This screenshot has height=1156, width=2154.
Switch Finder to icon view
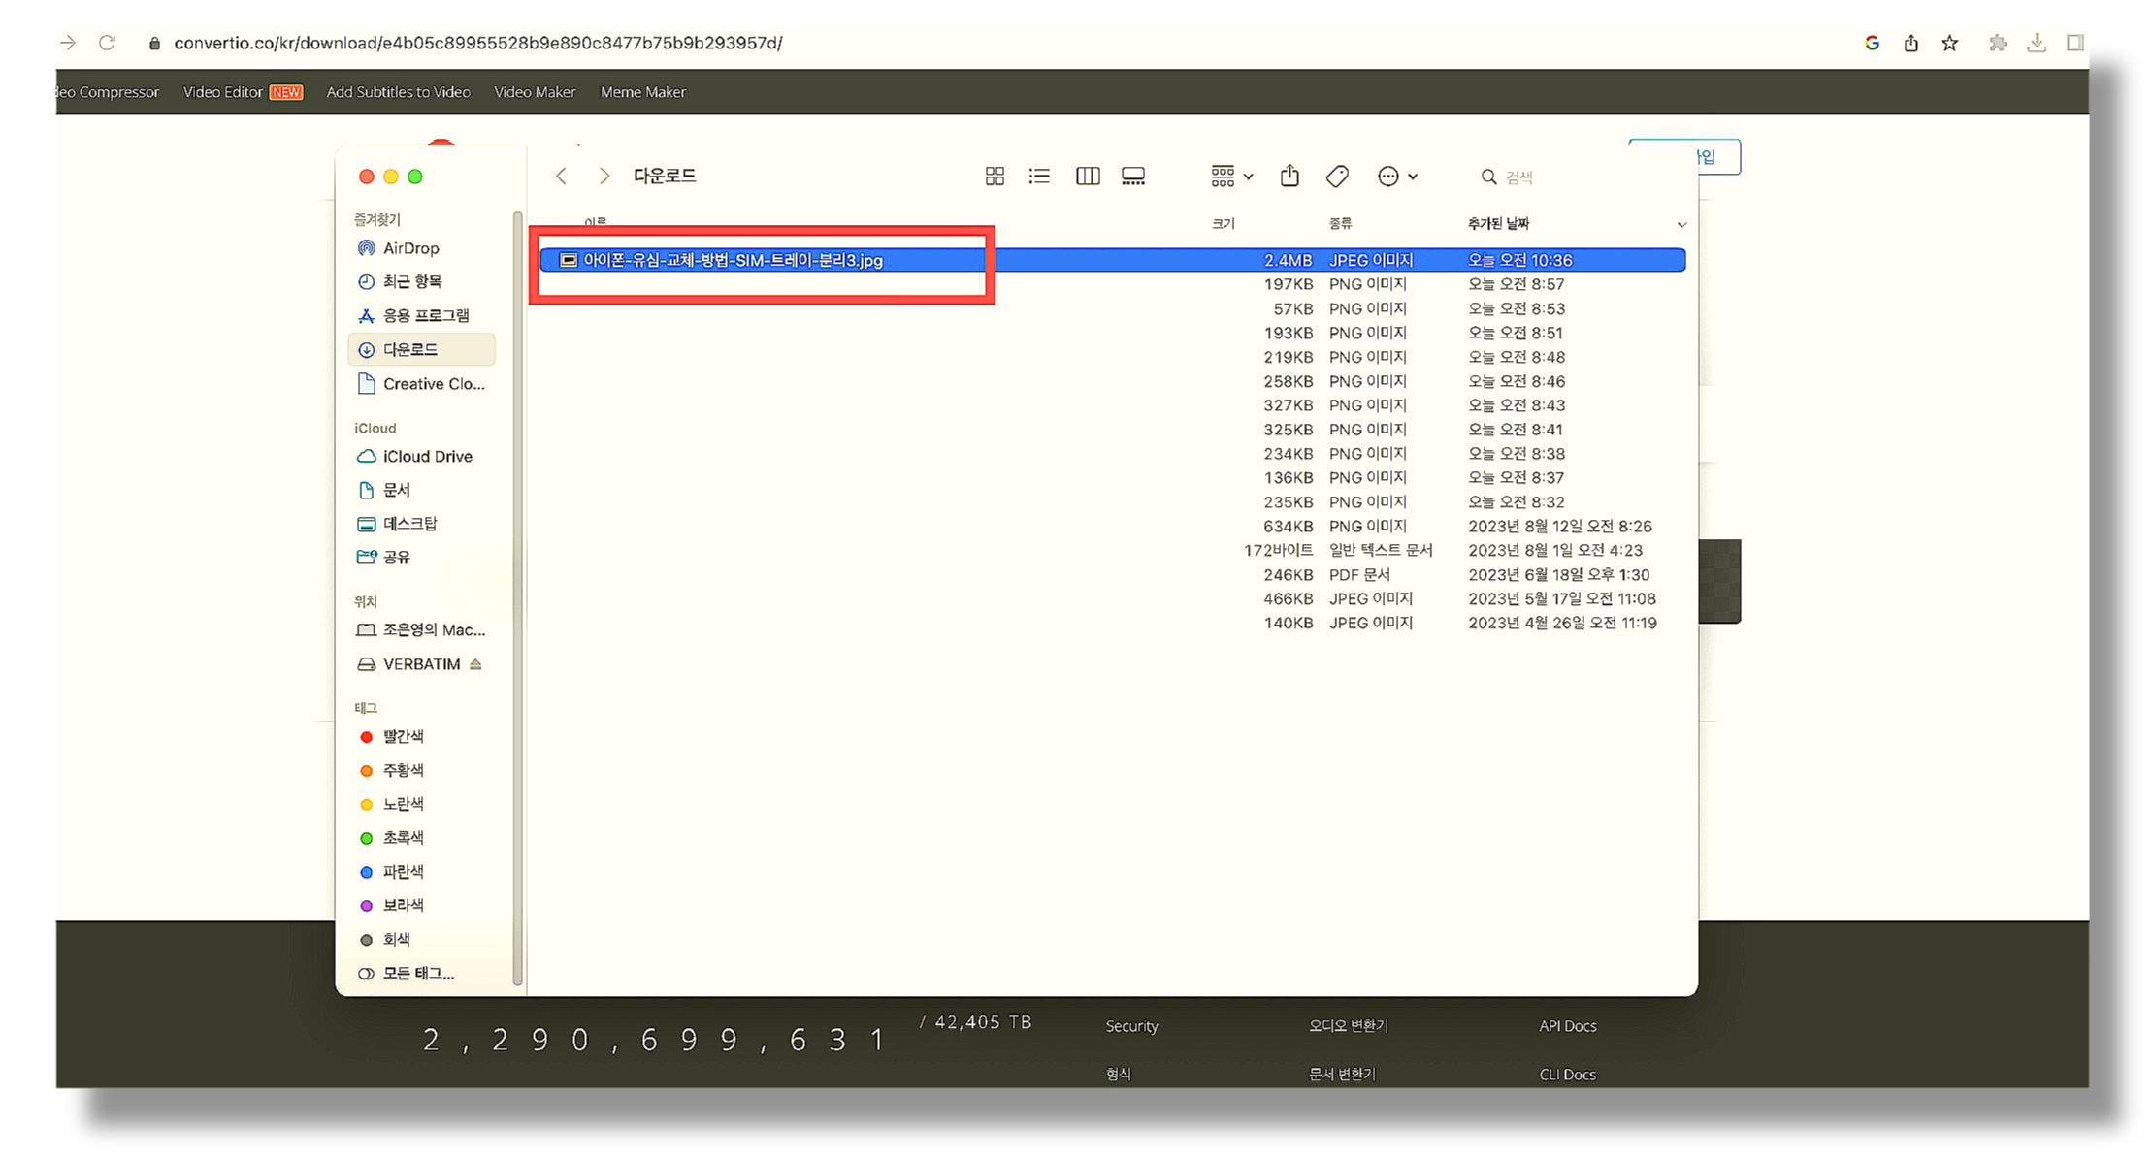pos(995,177)
